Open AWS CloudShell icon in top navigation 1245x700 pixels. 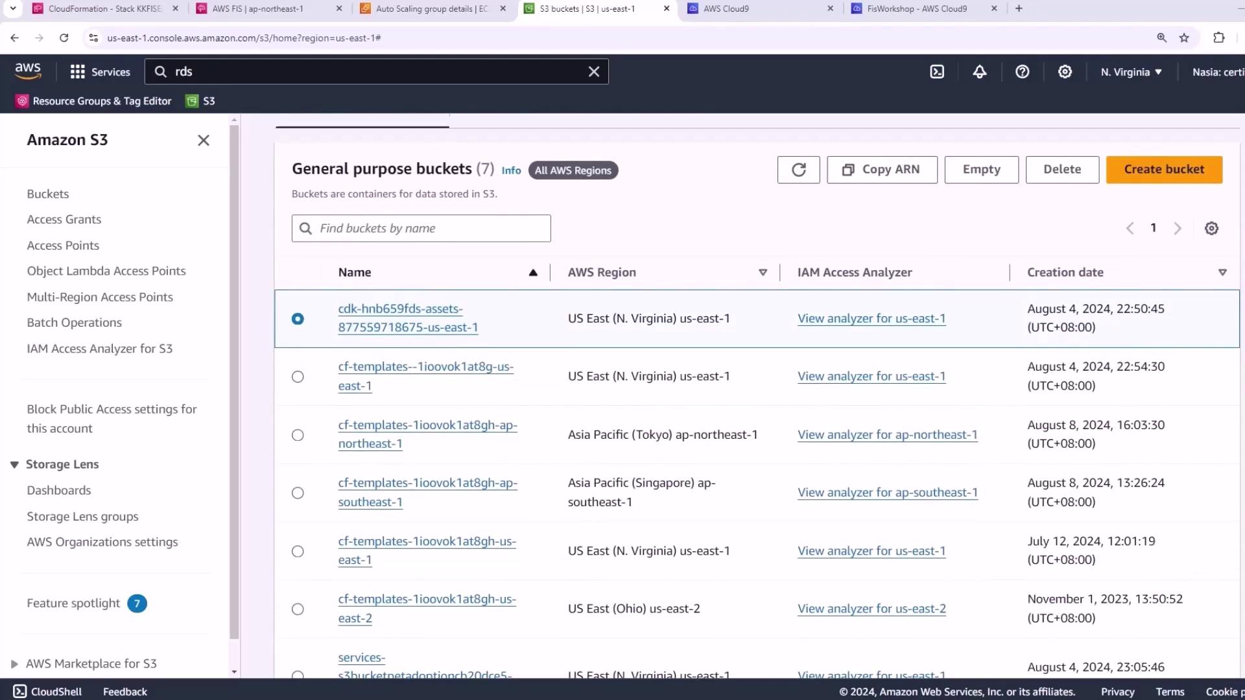coord(937,72)
